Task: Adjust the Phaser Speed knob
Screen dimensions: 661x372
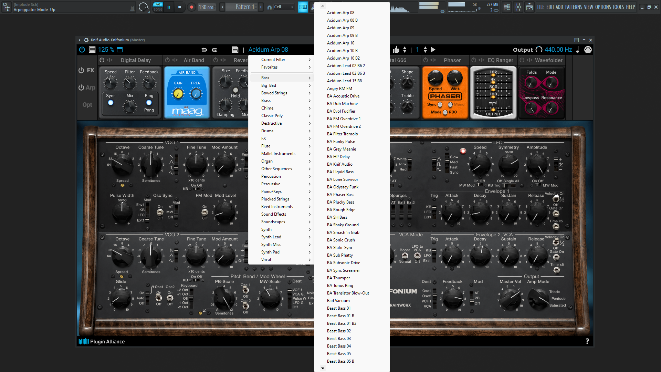Action: point(435,78)
